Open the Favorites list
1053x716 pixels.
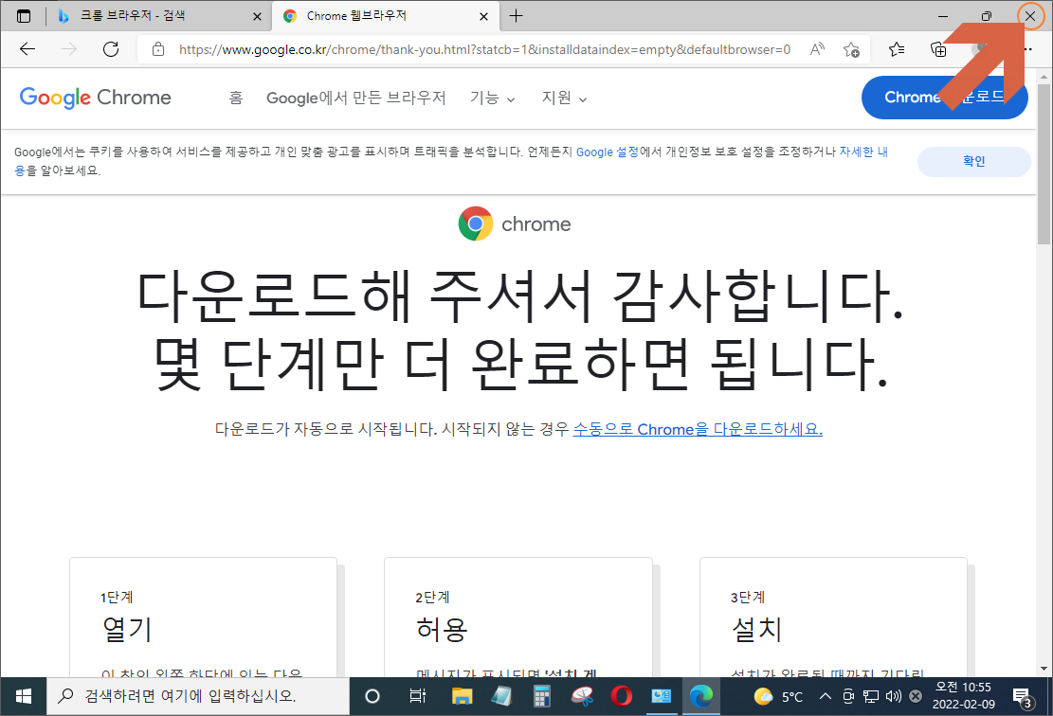point(897,49)
